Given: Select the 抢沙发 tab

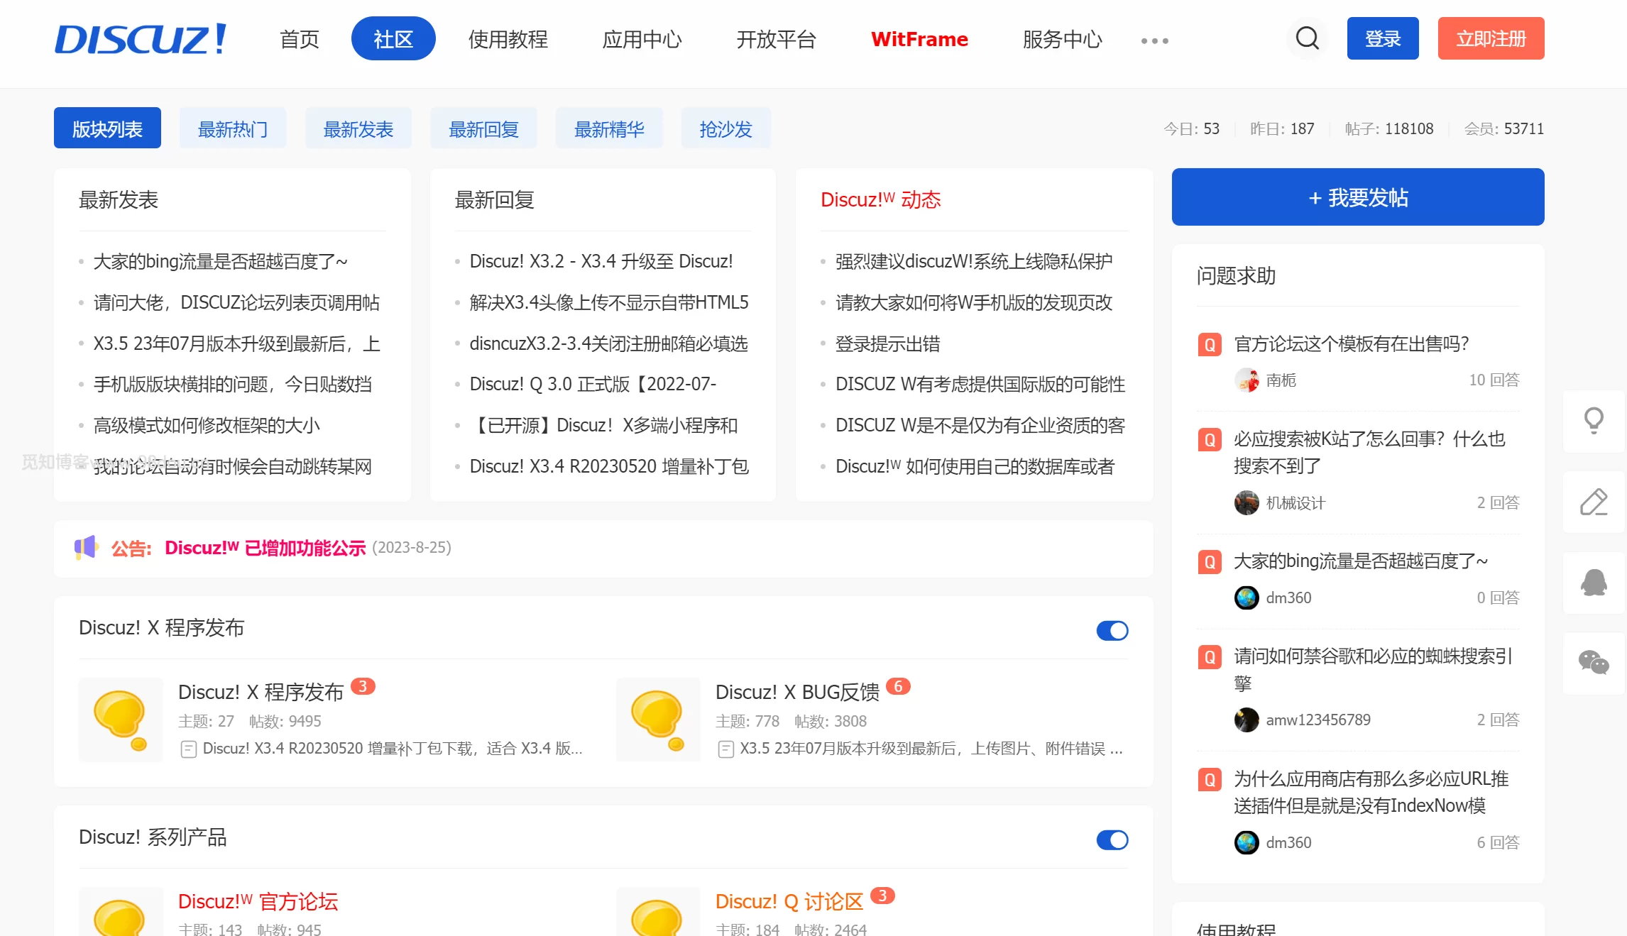Looking at the screenshot, I should (x=725, y=128).
